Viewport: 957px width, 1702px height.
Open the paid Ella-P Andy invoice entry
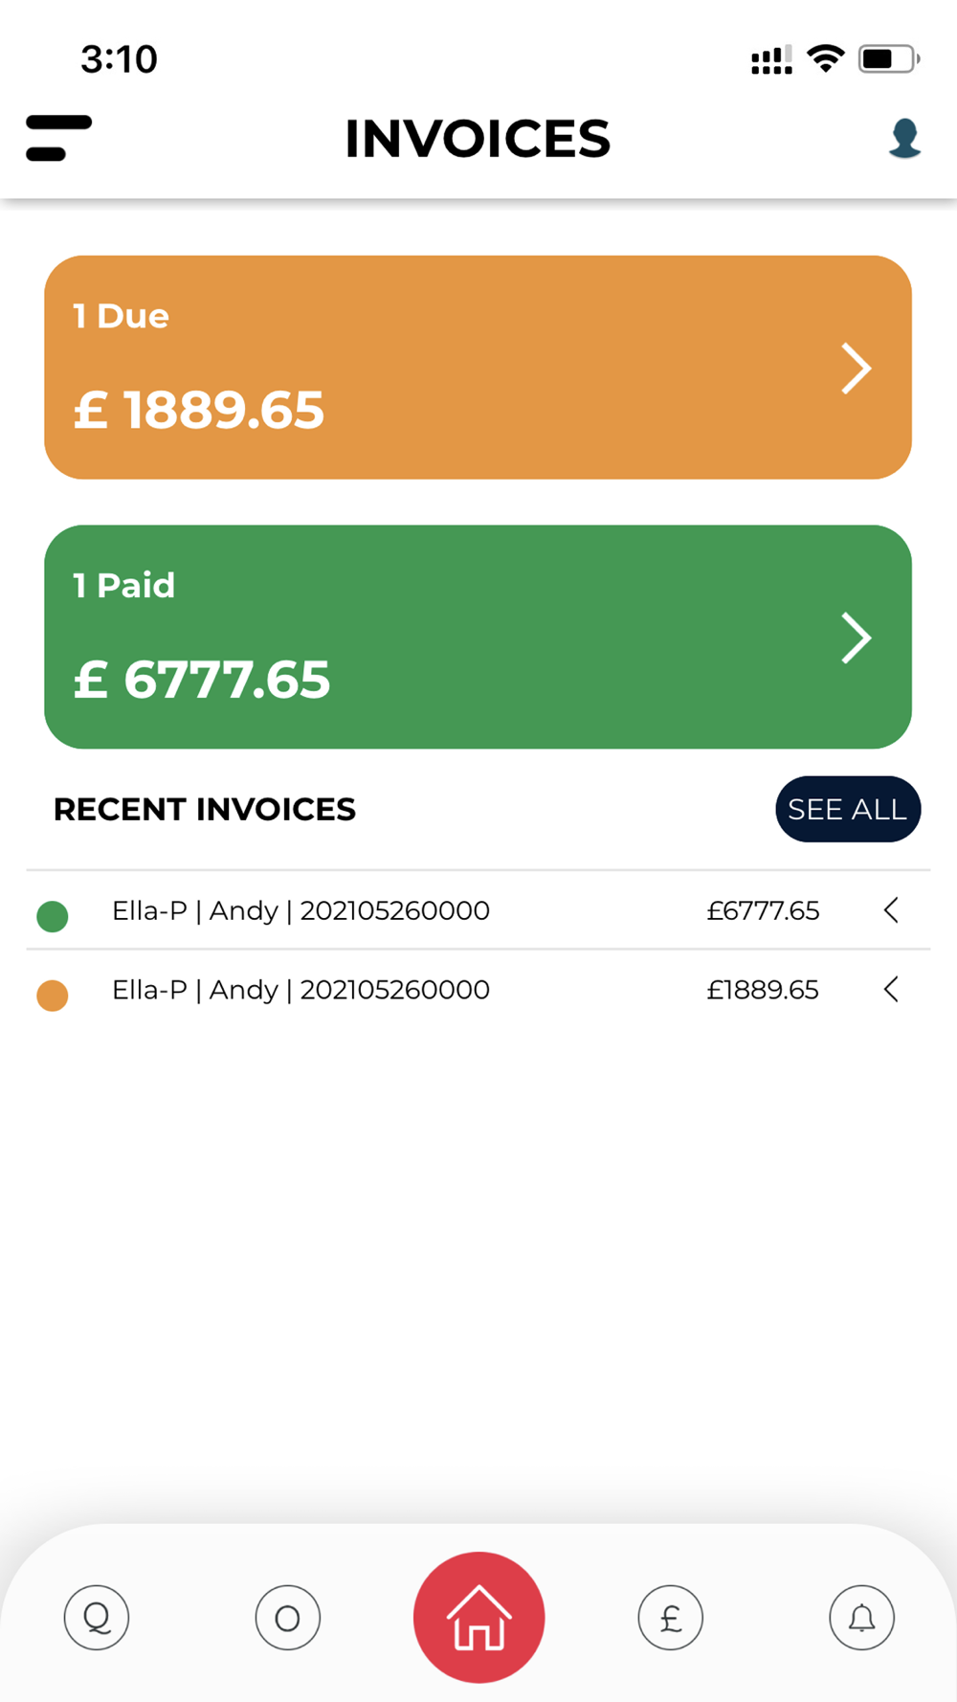478,910
